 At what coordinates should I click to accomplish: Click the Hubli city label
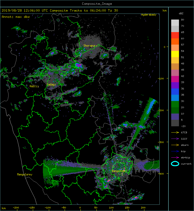click(33, 86)
